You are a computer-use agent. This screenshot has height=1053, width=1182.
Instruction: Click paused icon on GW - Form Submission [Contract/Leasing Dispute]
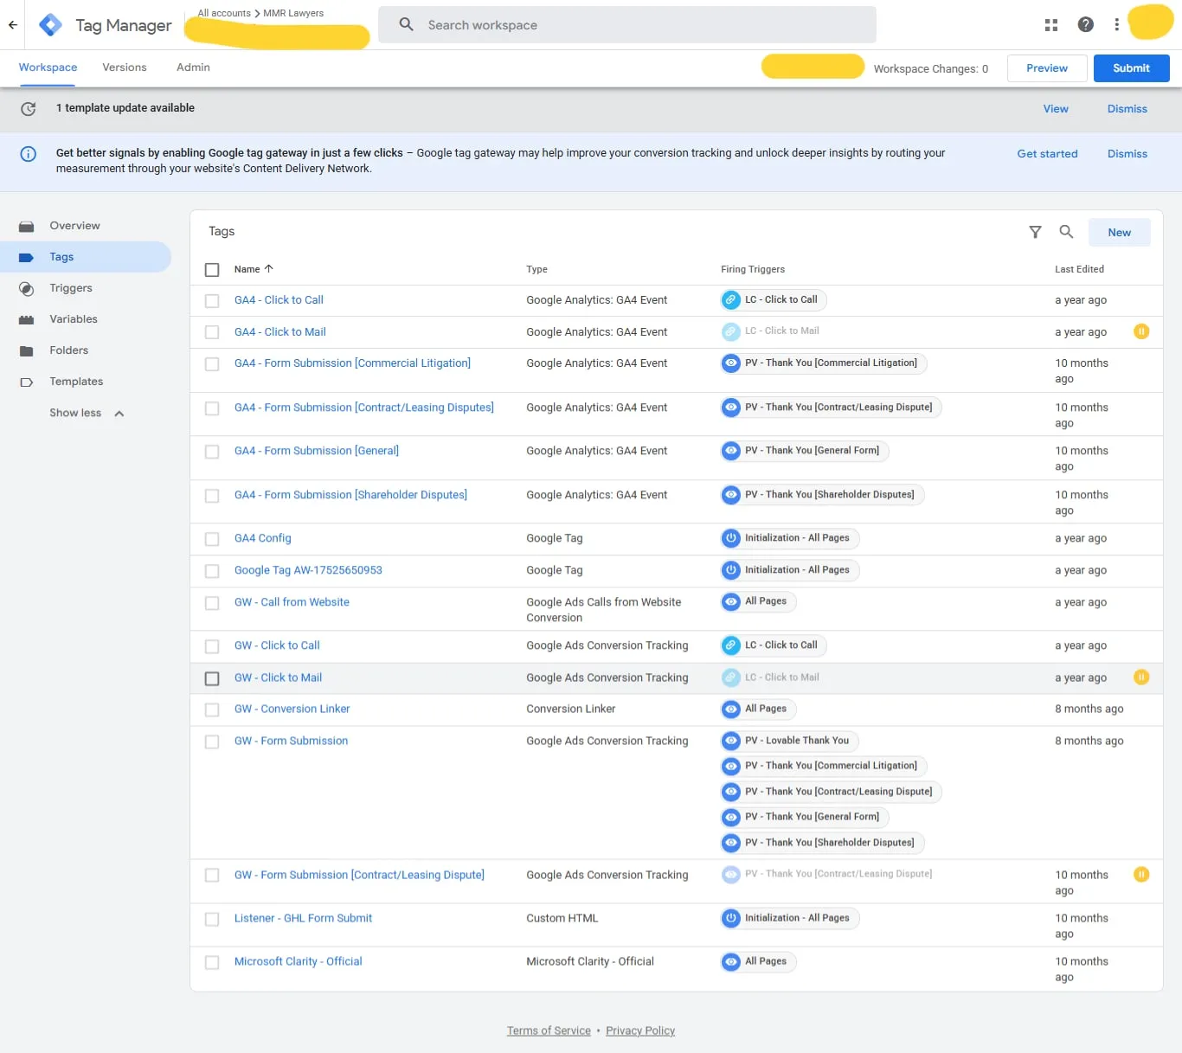[1141, 875]
